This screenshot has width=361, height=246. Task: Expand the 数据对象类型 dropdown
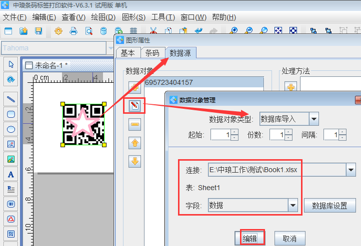click(x=314, y=119)
